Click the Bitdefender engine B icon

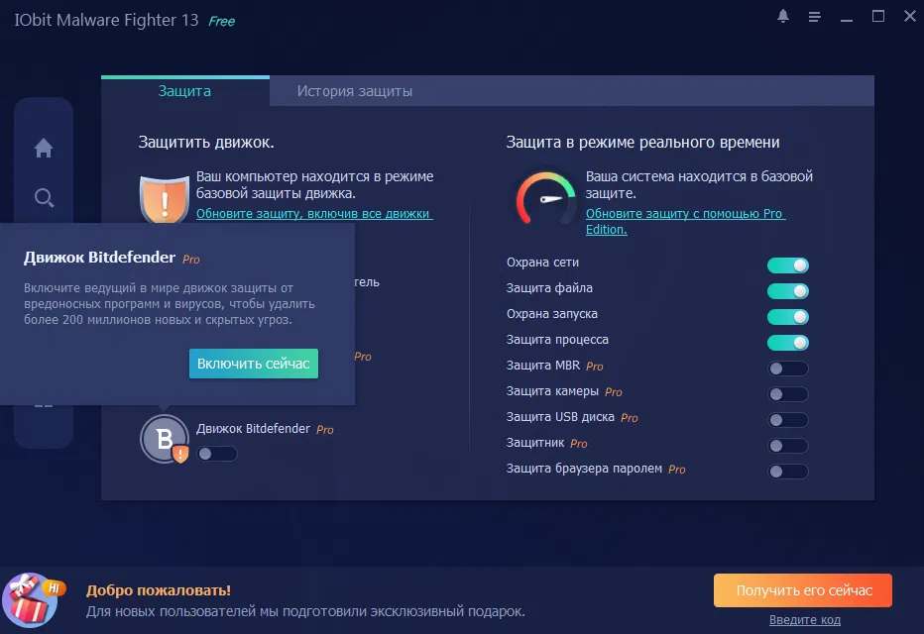tap(165, 439)
